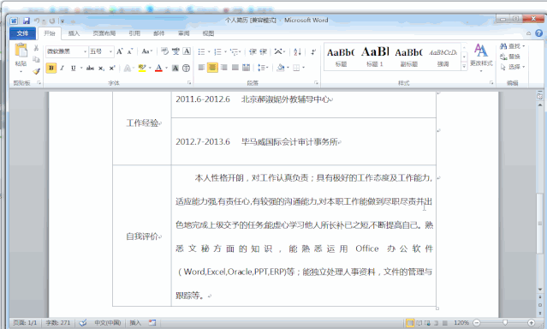Click the Select button in Editing group
Screen dimensions: 547x329
[x=512, y=67]
